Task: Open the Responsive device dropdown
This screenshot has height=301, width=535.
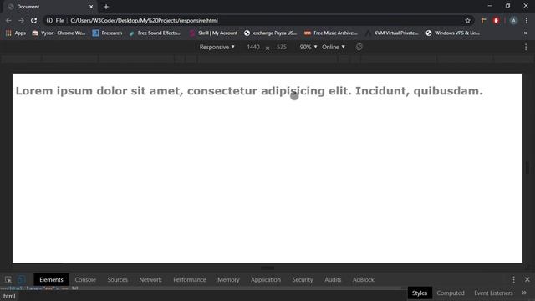Action: pos(217,47)
